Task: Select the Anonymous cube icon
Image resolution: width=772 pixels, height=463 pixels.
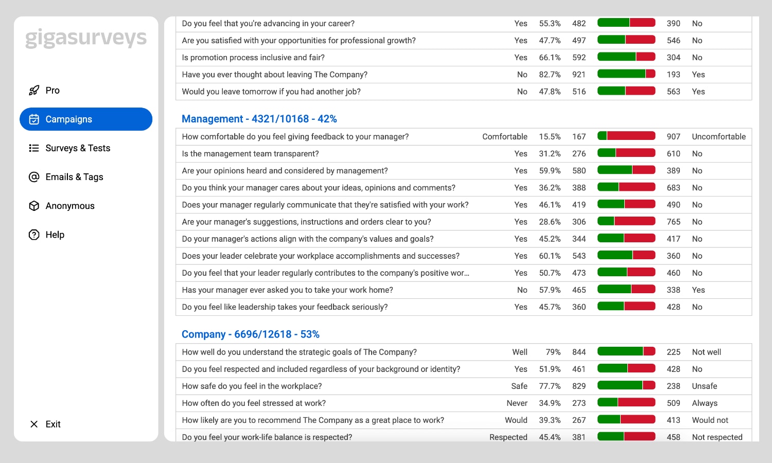Action: 34,205
